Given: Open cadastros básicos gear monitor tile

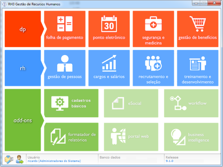Looking at the screenshot, I should click(71, 103).
